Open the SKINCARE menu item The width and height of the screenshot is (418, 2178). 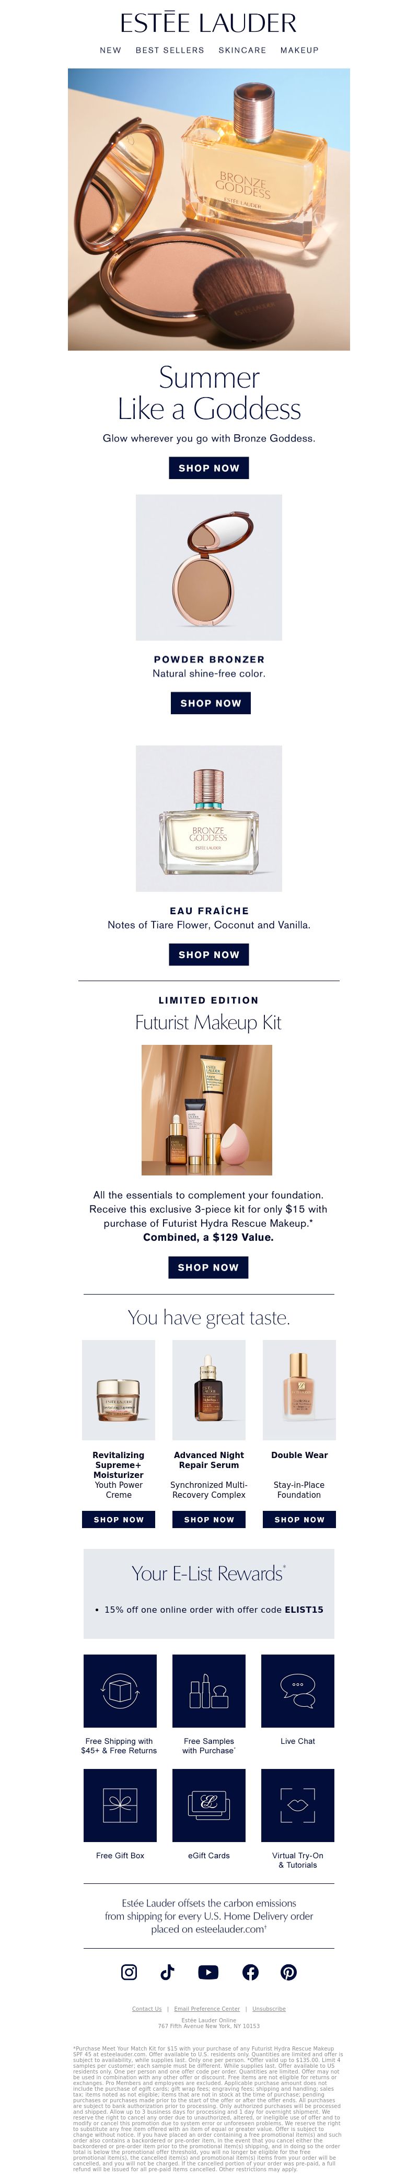(242, 50)
